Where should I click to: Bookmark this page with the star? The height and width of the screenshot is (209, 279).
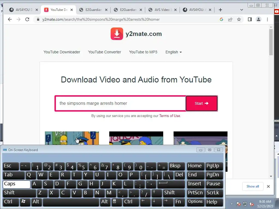(x=239, y=19)
